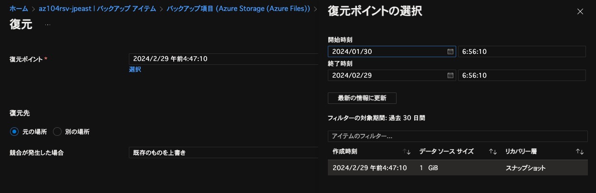Sort by 作成時刻 column arrows
Image resolution: width=596 pixels, height=193 pixels.
407,152
